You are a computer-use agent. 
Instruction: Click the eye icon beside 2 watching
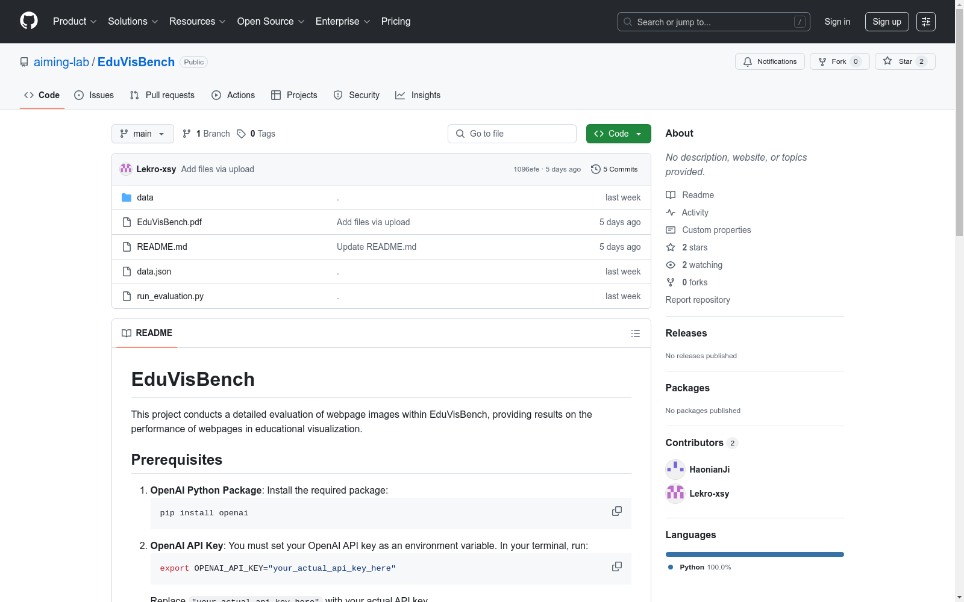pyautogui.click(x=671, y=265)
